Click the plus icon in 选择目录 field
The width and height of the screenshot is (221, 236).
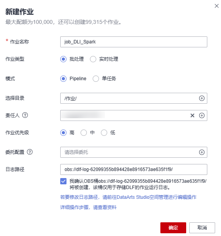pos(201,98)
